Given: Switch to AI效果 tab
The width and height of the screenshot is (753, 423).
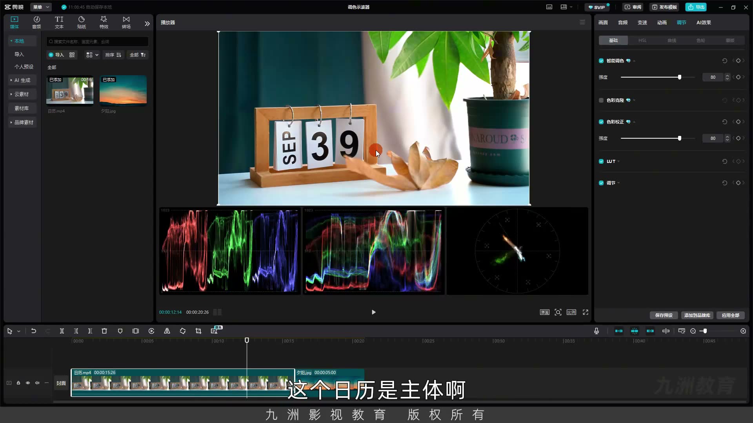Looking at the screenshot, I should [x=704, y=23].
